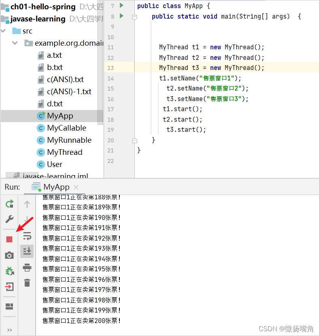Click the up arrow stack trace icon
Viewport: 319px width, 336px height.
[x=27, y=204]
